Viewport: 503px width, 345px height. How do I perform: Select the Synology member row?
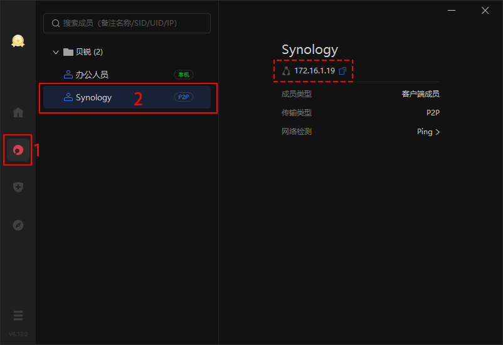coord(127,97)
